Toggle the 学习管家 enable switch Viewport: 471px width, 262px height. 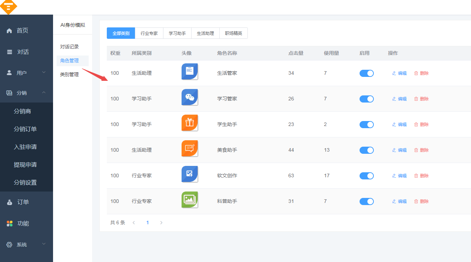(367, 99)
